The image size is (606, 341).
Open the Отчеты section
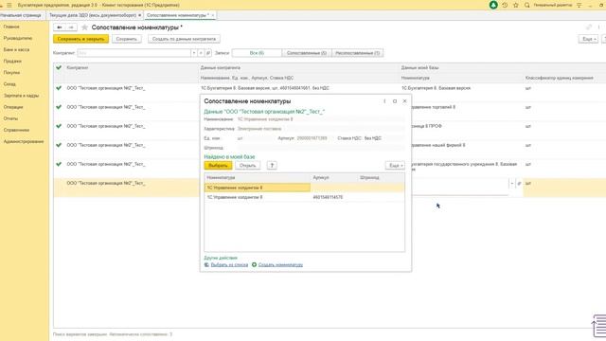pyautogui.click(x=10, y=118)
